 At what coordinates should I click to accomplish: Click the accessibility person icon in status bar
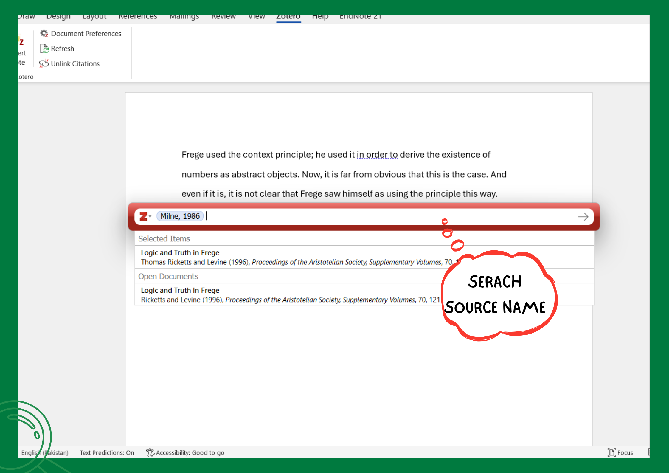click(150, 452)
